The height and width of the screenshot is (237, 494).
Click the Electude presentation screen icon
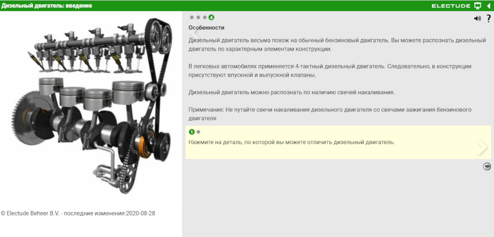[478, 6]
